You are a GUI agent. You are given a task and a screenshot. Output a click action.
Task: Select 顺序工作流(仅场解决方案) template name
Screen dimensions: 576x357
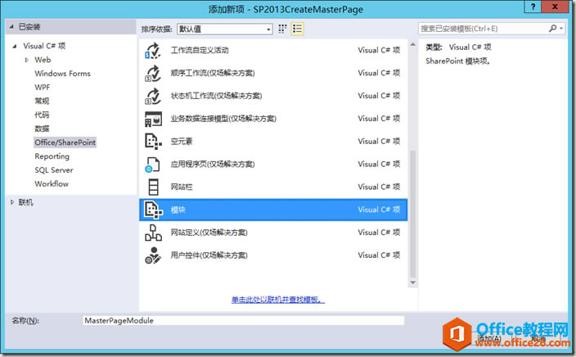point(213,73)
